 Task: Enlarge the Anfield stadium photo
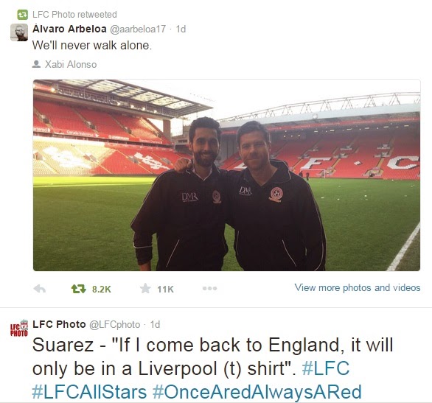tap(226, 175)
